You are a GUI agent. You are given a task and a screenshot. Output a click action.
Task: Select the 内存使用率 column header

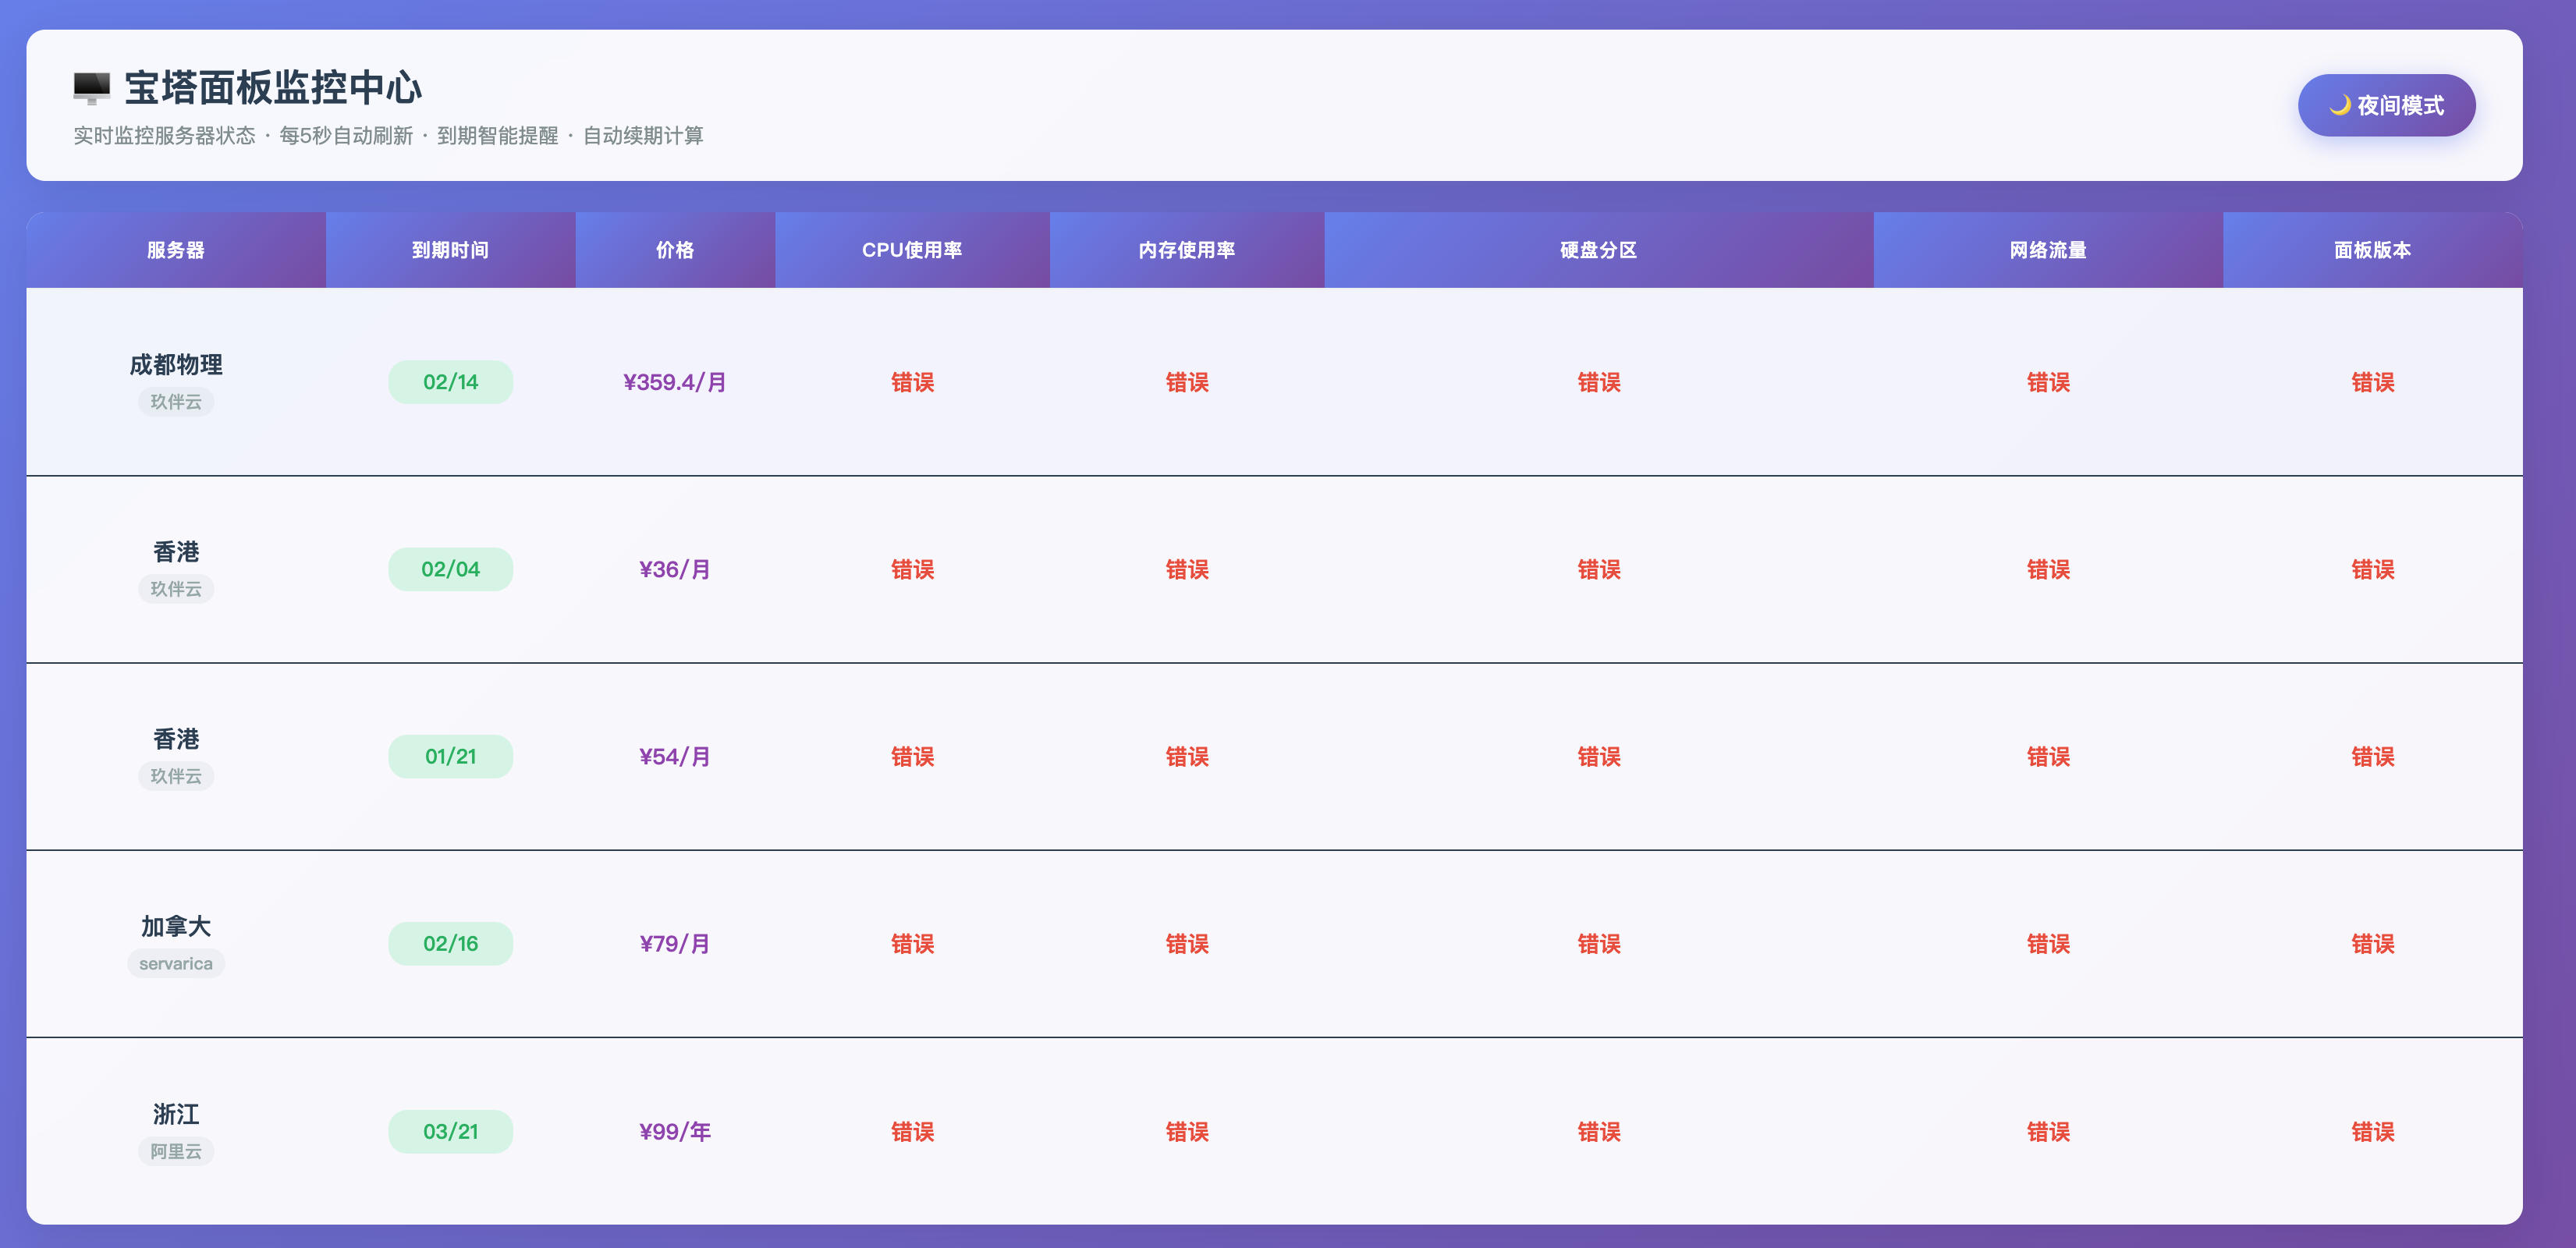pos(1187,250)
